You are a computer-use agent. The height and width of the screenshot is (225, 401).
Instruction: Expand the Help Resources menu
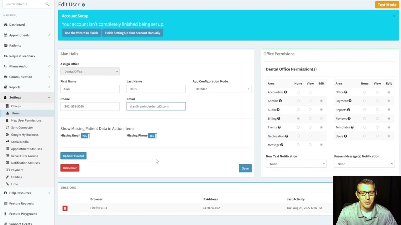tap(27, 193)
